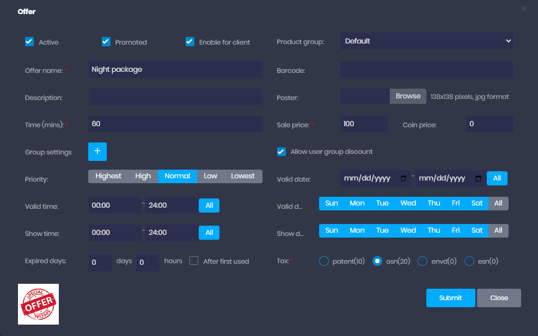
Task: Select the patent(10) tax option
Action: (323, 261)
